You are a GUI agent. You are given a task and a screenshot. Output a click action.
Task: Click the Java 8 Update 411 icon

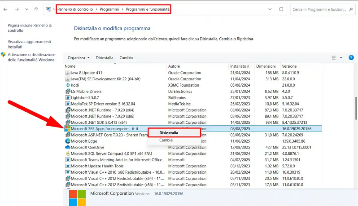[67, 73]
